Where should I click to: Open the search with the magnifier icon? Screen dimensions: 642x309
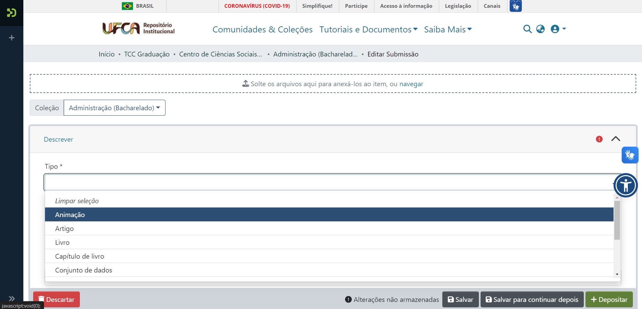tap(528, 29)
